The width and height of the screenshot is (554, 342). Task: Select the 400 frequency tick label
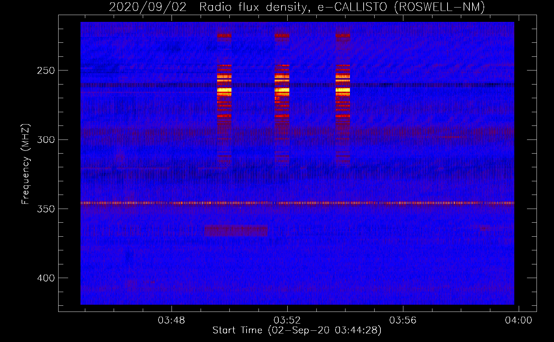(46, 278)
